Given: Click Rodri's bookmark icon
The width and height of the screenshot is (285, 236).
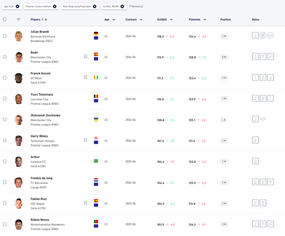Looking at the screenshot, I should (85, 57).
